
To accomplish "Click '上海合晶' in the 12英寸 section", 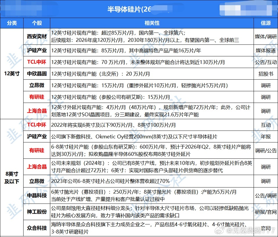I will pyautogui.click(x=37, y=111).
